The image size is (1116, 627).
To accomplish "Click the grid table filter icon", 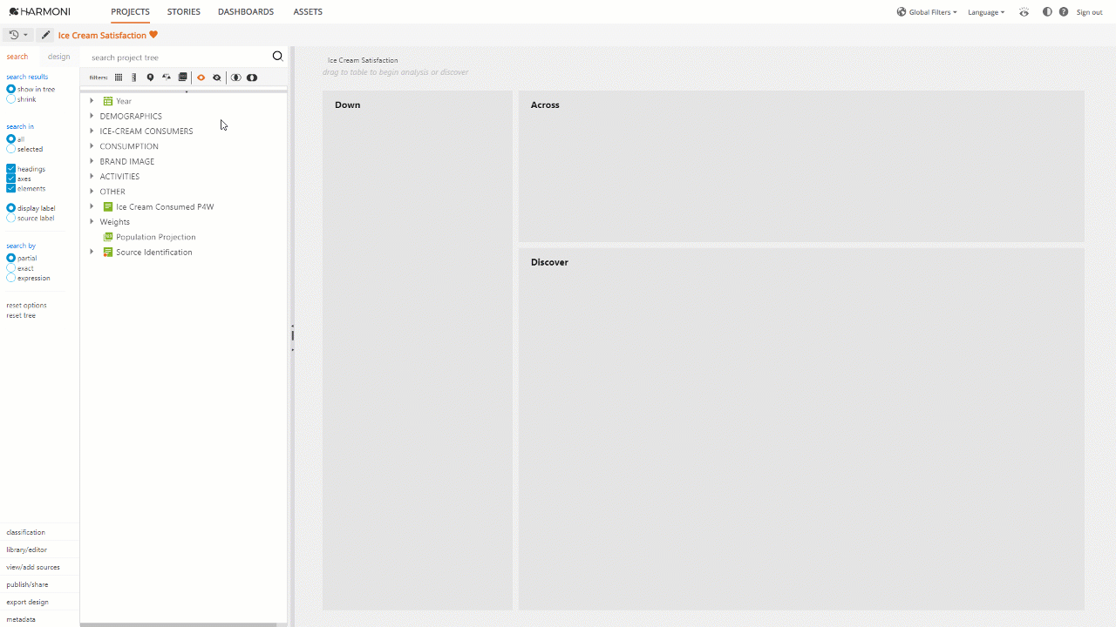I will coord(119,78).
